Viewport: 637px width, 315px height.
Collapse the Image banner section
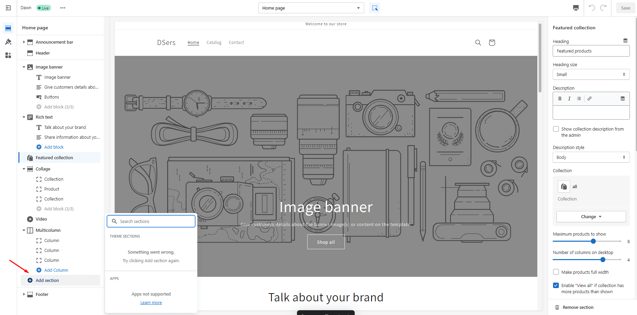(24, 67)
